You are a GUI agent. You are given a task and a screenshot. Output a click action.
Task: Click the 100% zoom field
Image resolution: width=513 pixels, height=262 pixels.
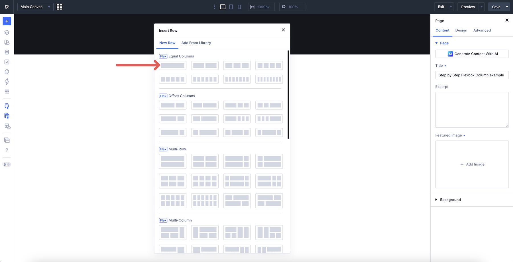click(292, 7)
